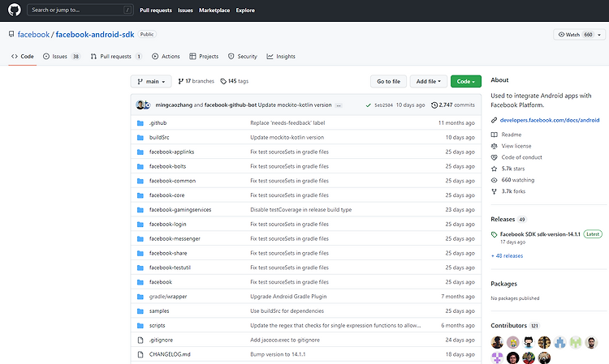The width and height of the screenshot is (609, 364).
Task: Expand the Add file dropdown
Action: coord(429,81)
